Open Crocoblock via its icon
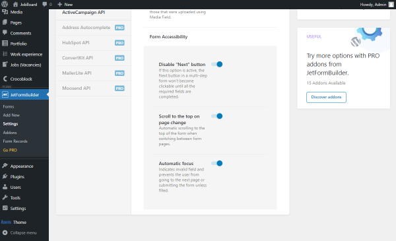 tap(5, 79)
